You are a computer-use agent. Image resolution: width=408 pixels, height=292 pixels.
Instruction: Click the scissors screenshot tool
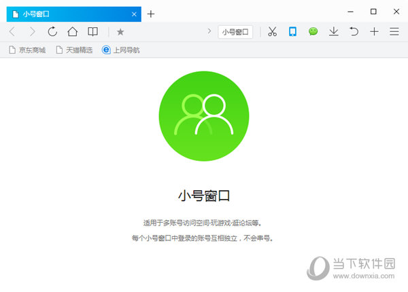(x=272, y=32)
